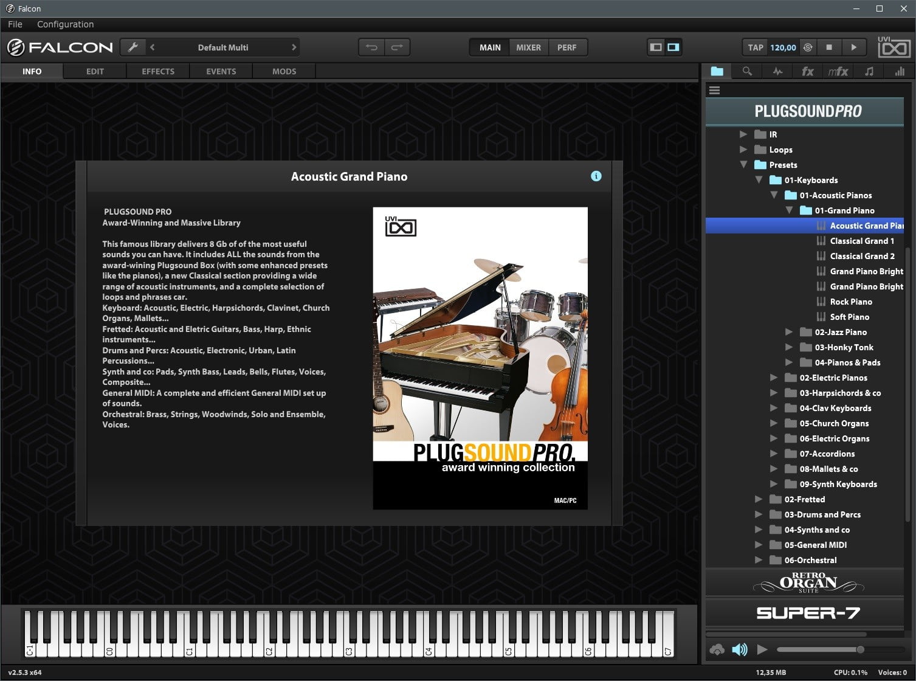Open the bar chart modulators tab

900,71
